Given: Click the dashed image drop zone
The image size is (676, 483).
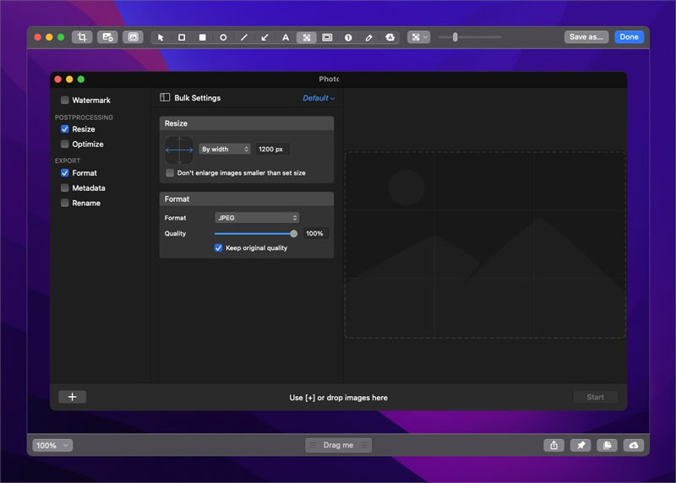Looking at the screenshot, I should (x=485, y=244).
